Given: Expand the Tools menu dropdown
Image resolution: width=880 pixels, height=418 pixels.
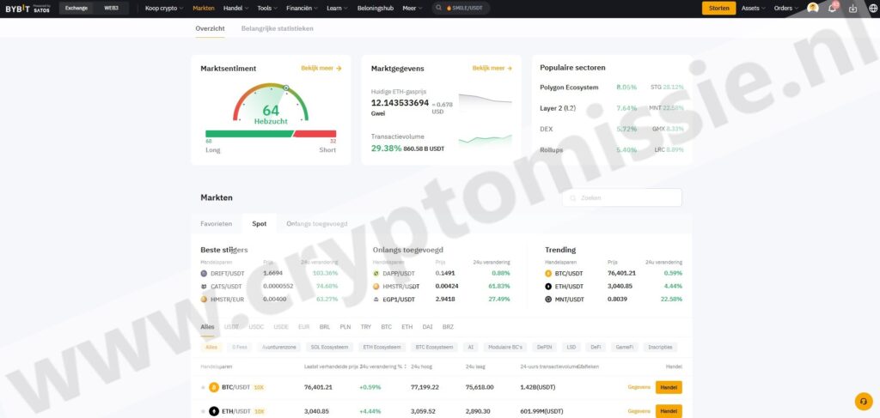Looking at the screenshot, I should (267, 8).
